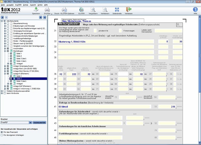Open the Ausgabe menu
This screenshot has height=145, width=201.
[x=10, y=5]
